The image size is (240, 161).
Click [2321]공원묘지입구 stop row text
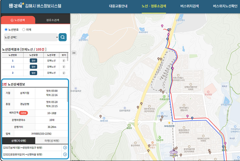[23, 154]
